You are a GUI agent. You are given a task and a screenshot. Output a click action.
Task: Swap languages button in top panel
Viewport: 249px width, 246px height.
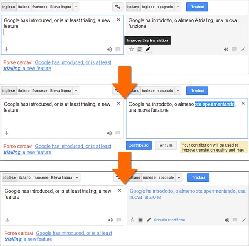coord(118,7)
